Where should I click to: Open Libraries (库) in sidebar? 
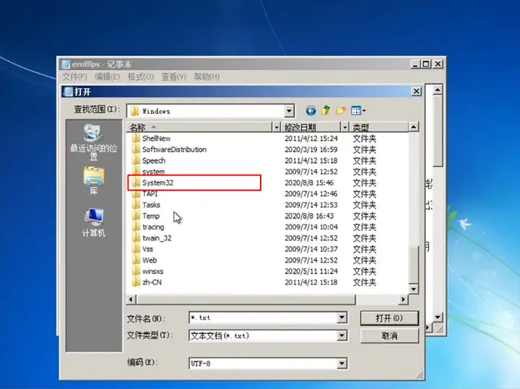click(x=94, y=180)
